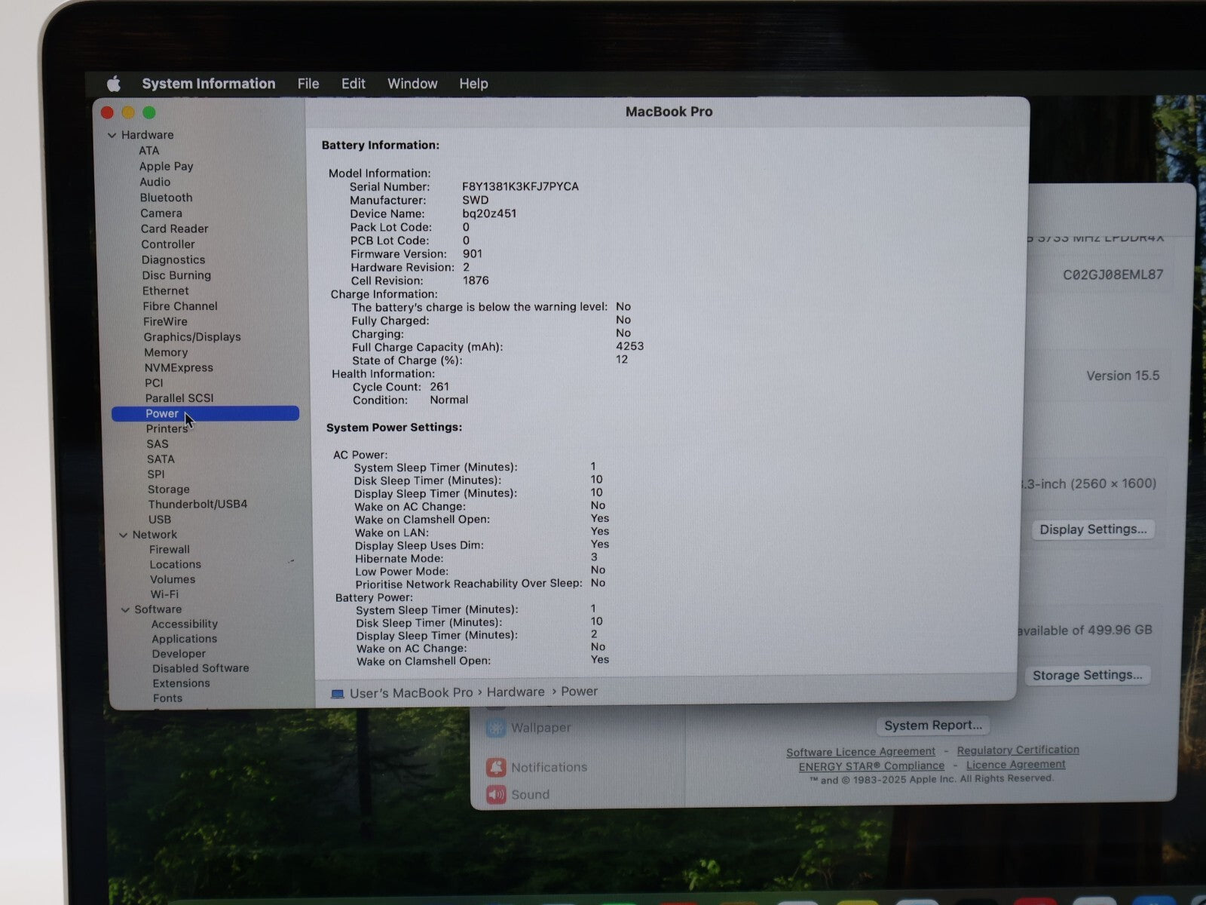Screen dimensions: 1206x905
Task: Select SAS in the sidebar
Action: [157, 444]
